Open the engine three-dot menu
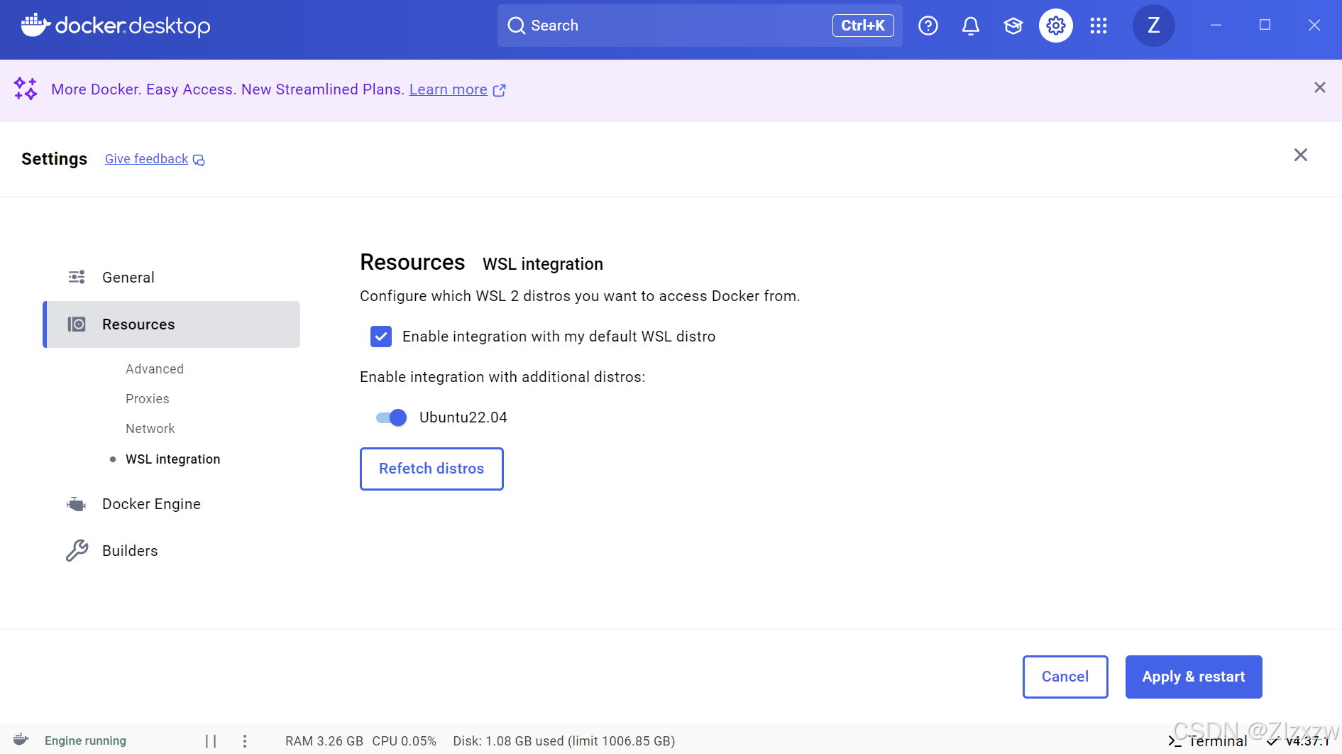This screenshot has width=1342, height=754. pos(245,741)
